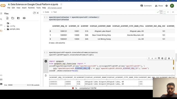Open the search sidebar icon

point(1,19)
